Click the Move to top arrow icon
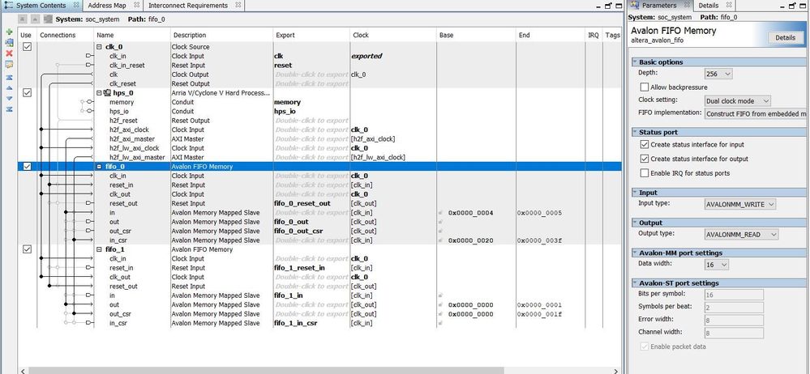Screen dimensions: 810x374 (9, 76)
